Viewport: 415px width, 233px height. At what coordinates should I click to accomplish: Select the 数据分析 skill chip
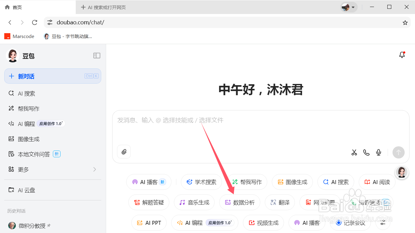[x=240, y=203]
